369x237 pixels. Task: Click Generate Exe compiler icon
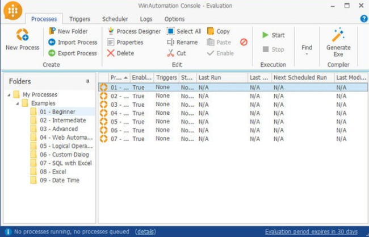(338, 35)
